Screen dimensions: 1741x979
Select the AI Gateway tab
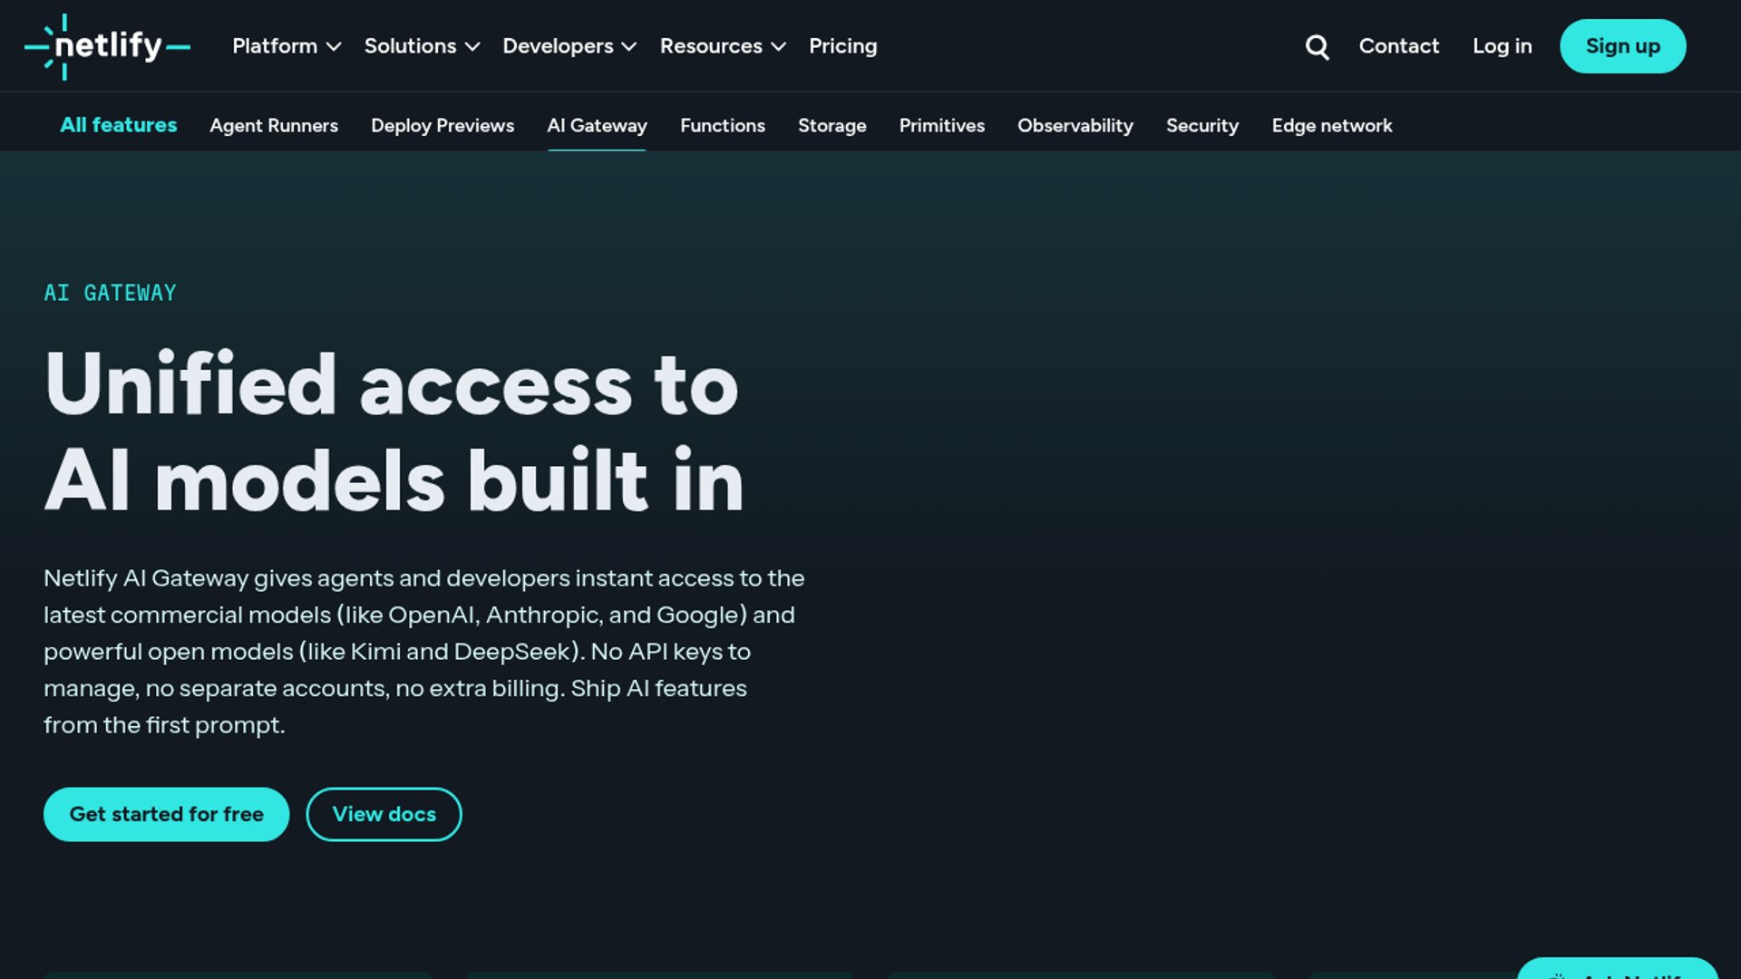point(597,126)
